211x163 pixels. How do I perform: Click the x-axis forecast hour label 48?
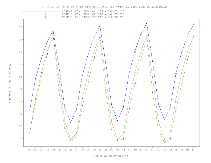click(x=123, y=150)
